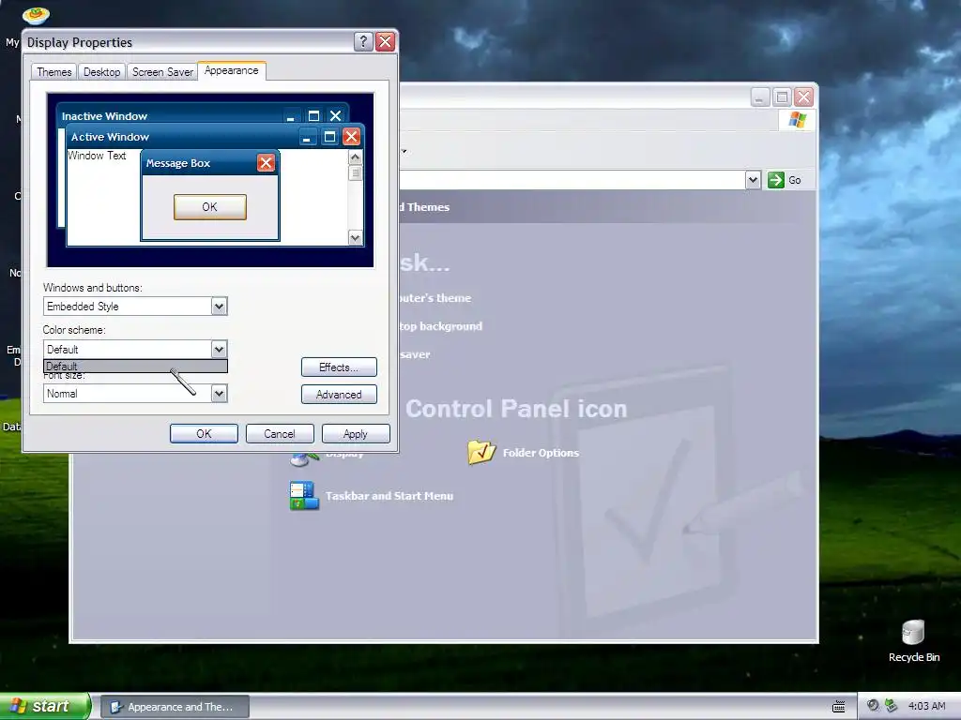Screen dimensions: 961x720
Task: Click the preview Message Box close icon
Action: click(266, 163)
